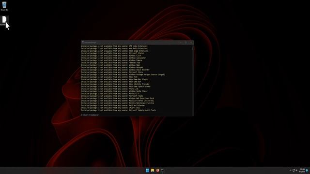Click the 'VP9 Video Extensions' output line
The image size is (310, 174).
point(114,46)
